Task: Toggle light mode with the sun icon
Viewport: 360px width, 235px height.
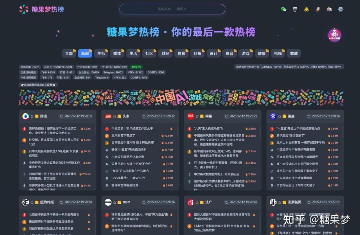Action: [306, 9]
